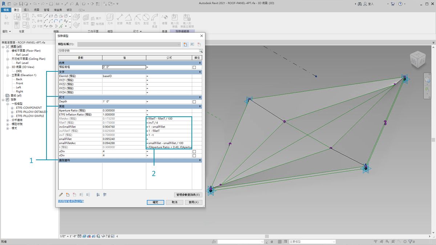Click the new parameter icon at dialog bottom
Screen dimensions: 436x245
point(68,195)
